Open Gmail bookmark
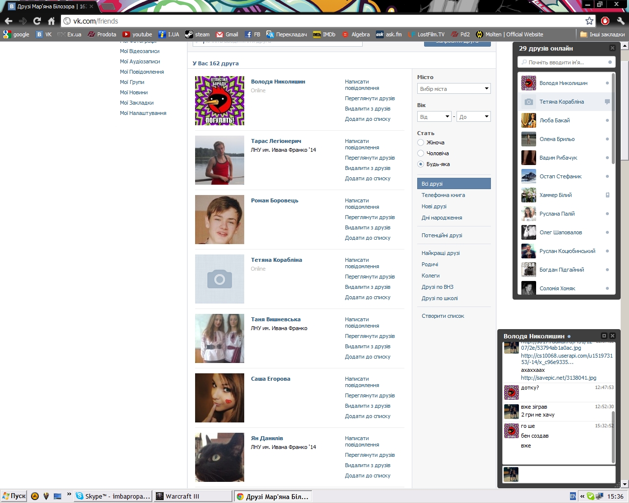629x503 pixels. tap(227, 34)
